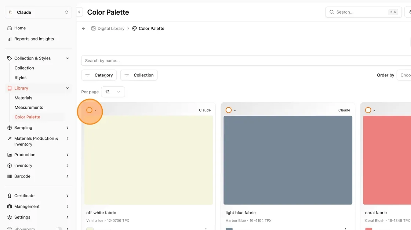This screenshot has height=230, width=411.
Task: Click the Production factory icon
Action: tap(10, 155)
